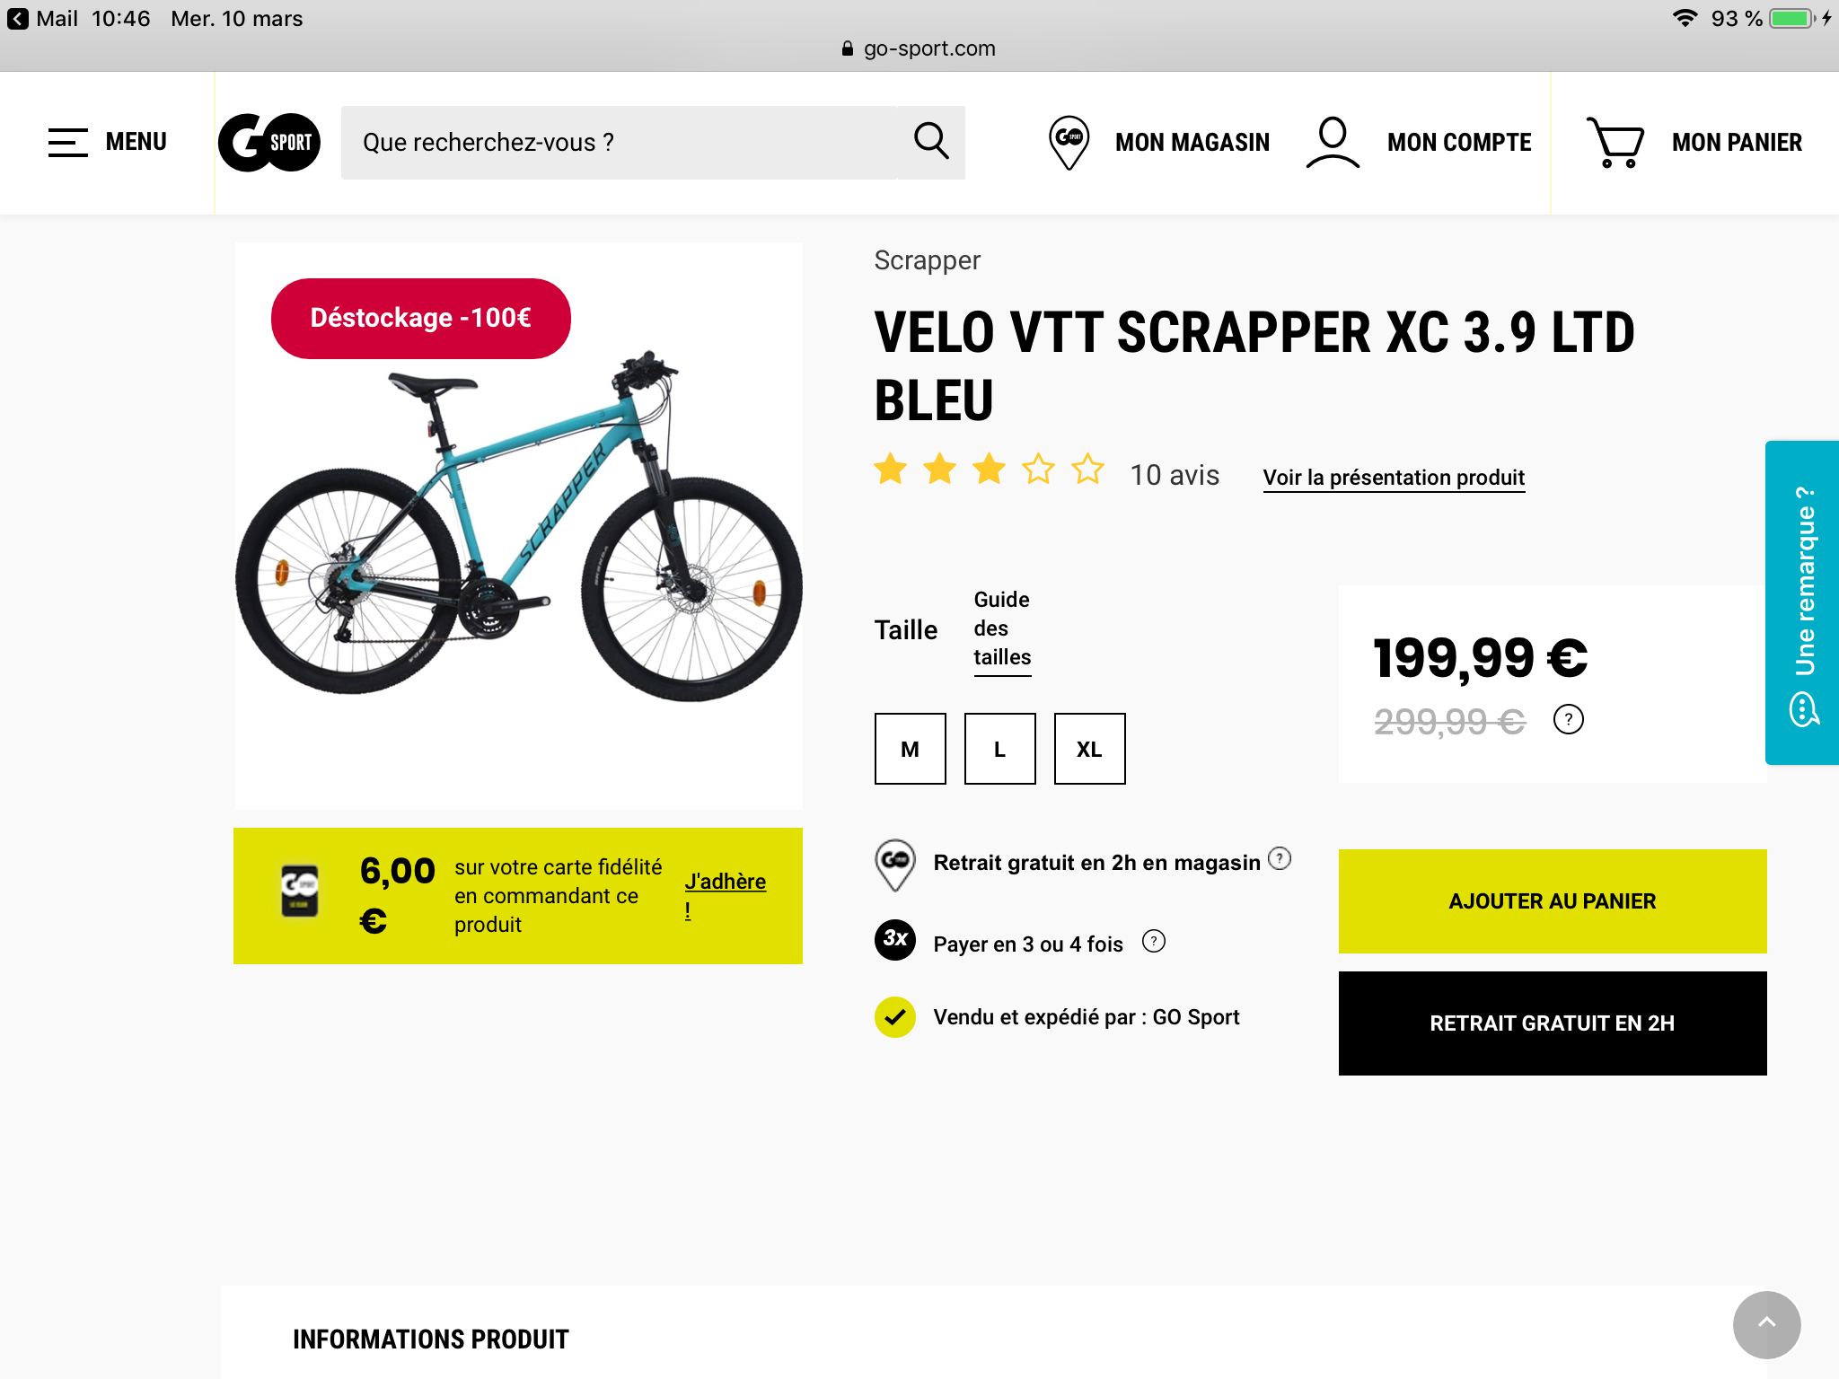The height and width of the screenshot is (1379, 1839).
Task: Open Voir la présentation produit link
Action: [x=1394, y=478]
